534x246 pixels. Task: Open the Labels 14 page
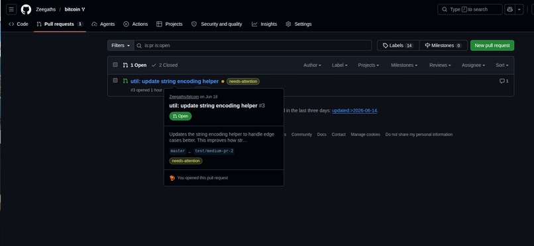tap(398, 46)
